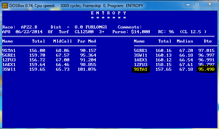The height and width of the screenshot is (129, 219).
Task: Click the 8.0 FURLONGS distance value
Action: 91,27
